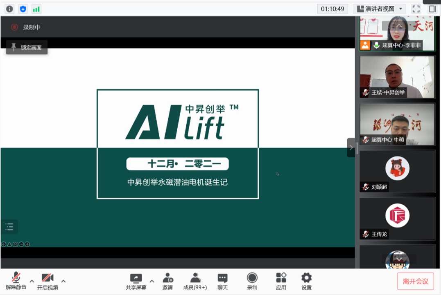Open the meeting info icon
Image resolution: width=441 pixels, height=295 pixels.
(9, 9)
